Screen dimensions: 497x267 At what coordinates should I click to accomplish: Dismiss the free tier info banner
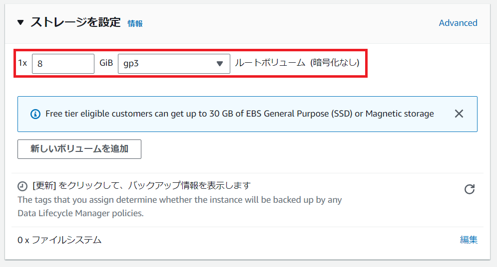(x=459, y=114)
